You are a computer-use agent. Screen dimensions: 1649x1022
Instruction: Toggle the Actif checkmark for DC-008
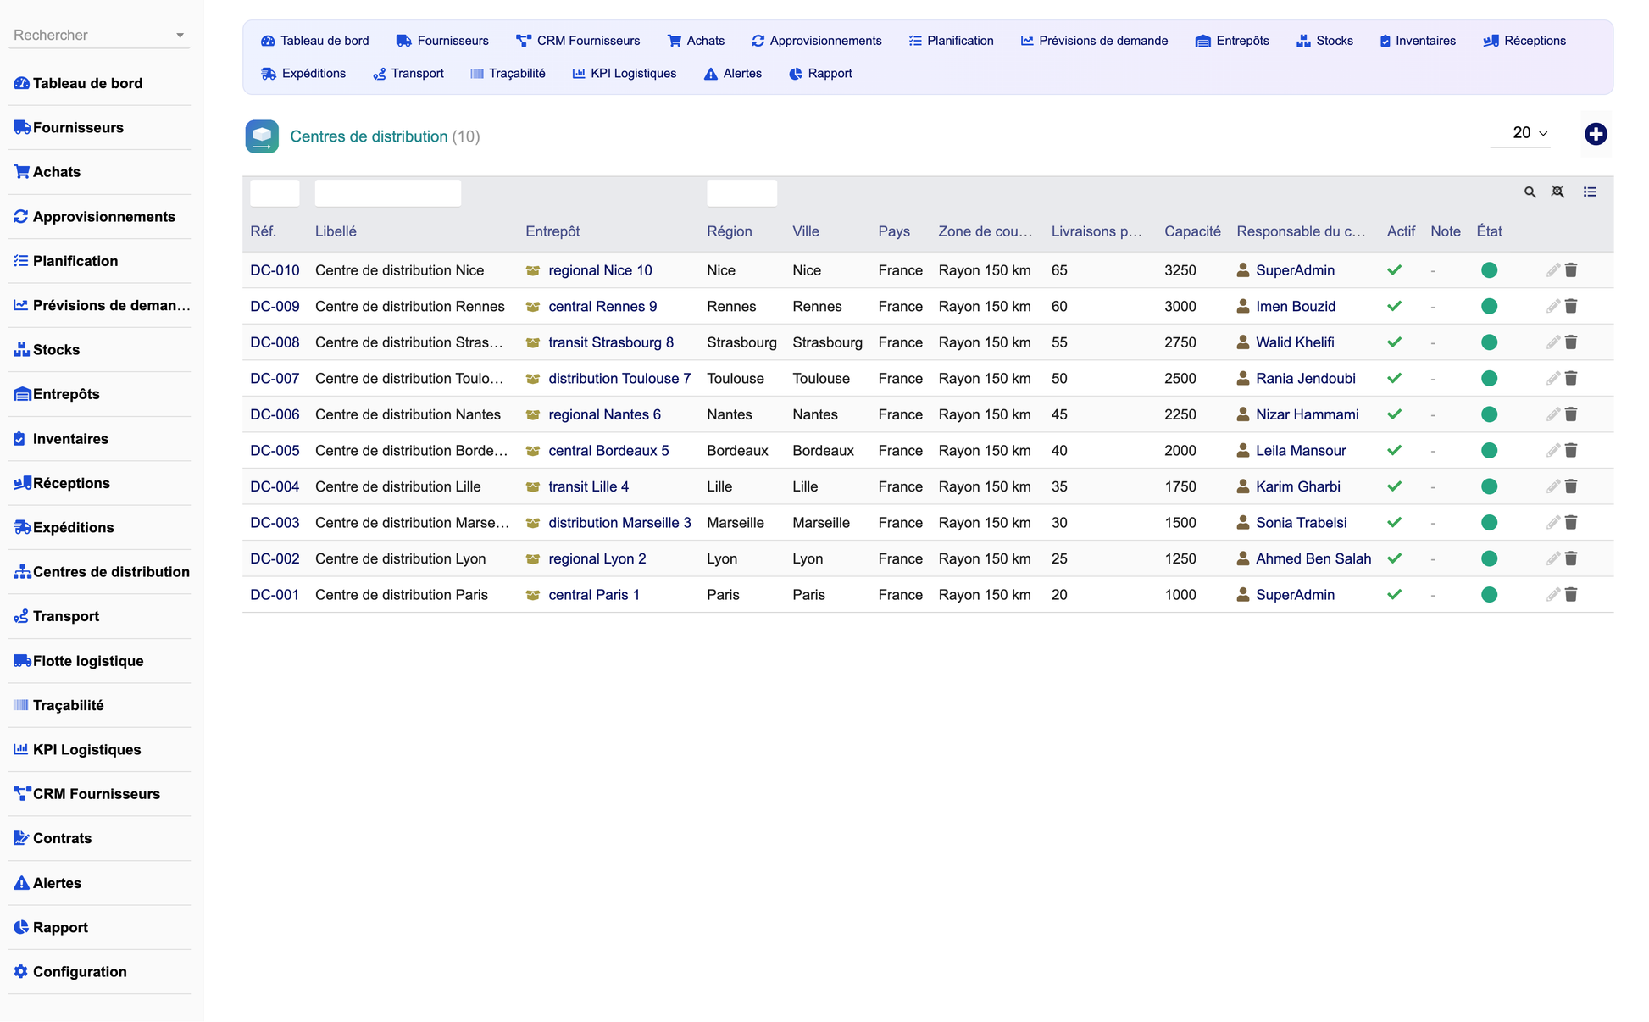click(x=1394, y=342)
